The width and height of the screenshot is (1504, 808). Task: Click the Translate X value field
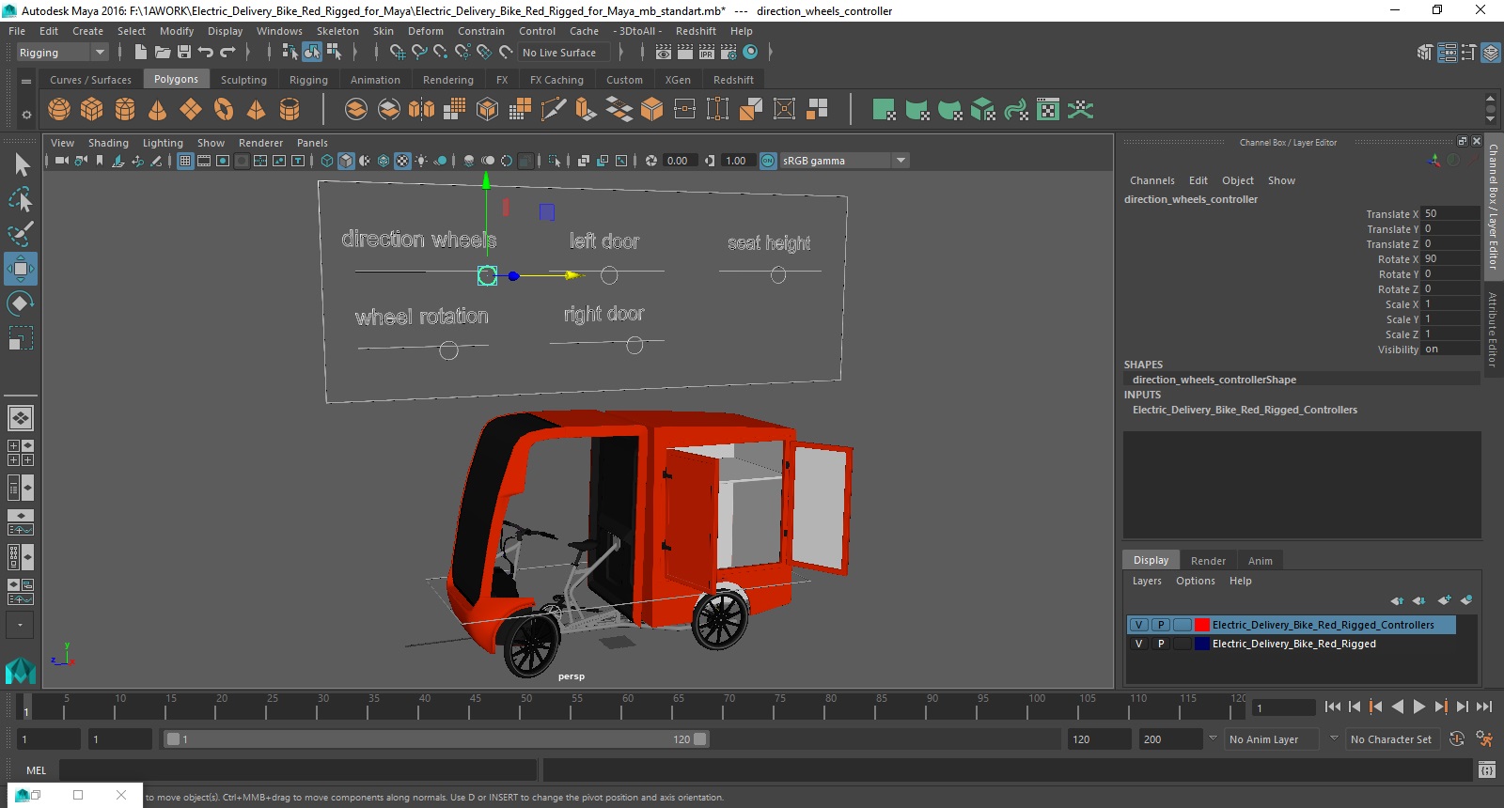point(1450,213)
